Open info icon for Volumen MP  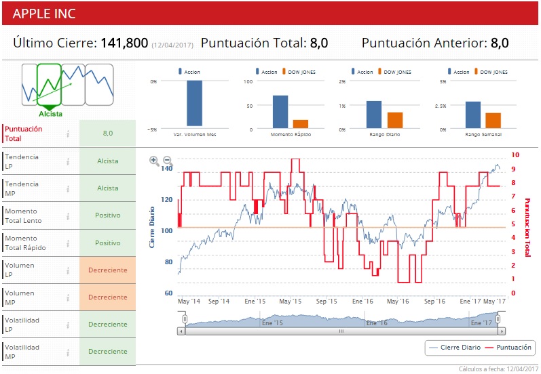pos(68,297)
